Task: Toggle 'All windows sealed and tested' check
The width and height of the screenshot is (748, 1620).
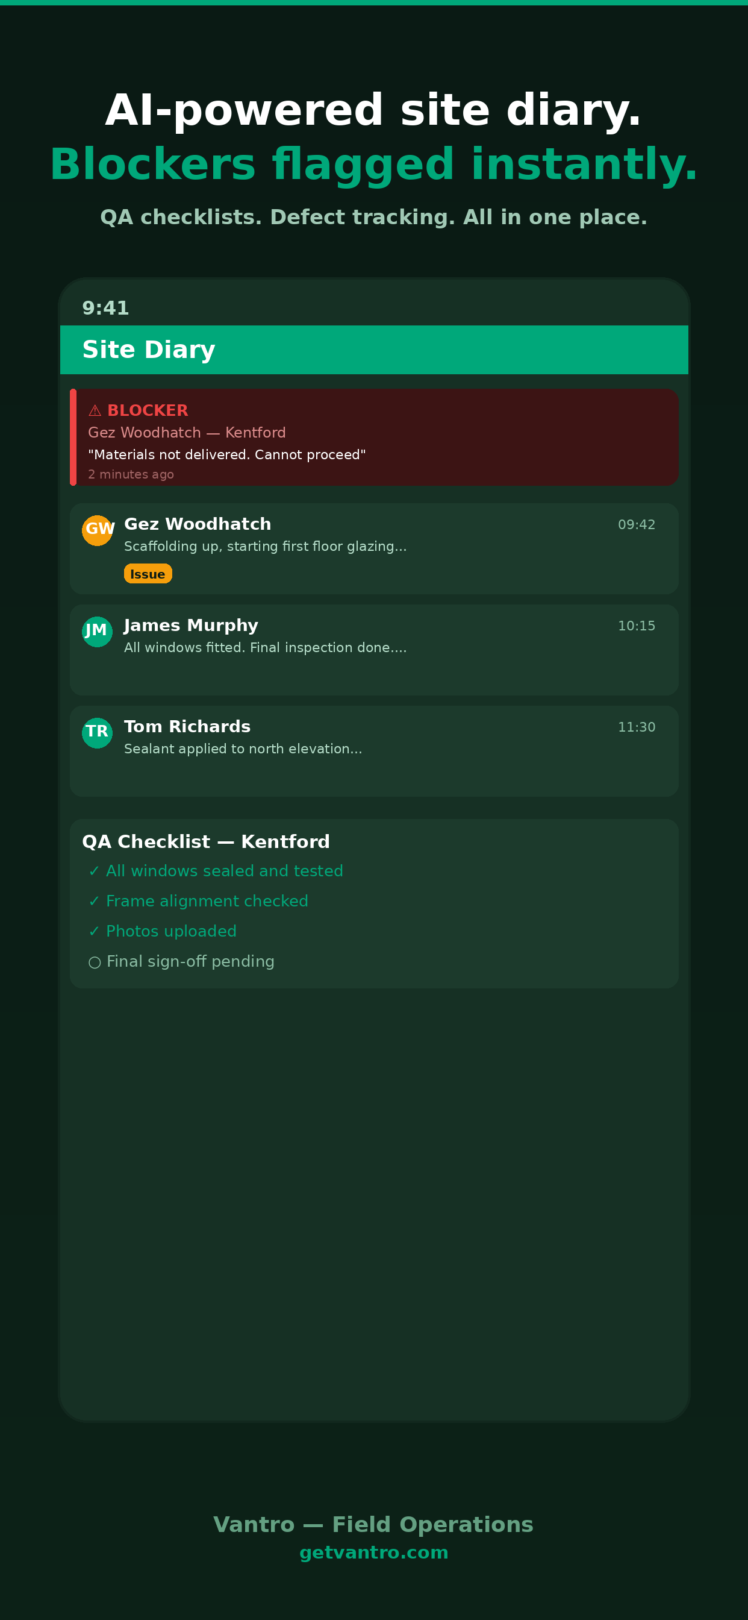Action: pyautogui.click(x=95, y=871)
